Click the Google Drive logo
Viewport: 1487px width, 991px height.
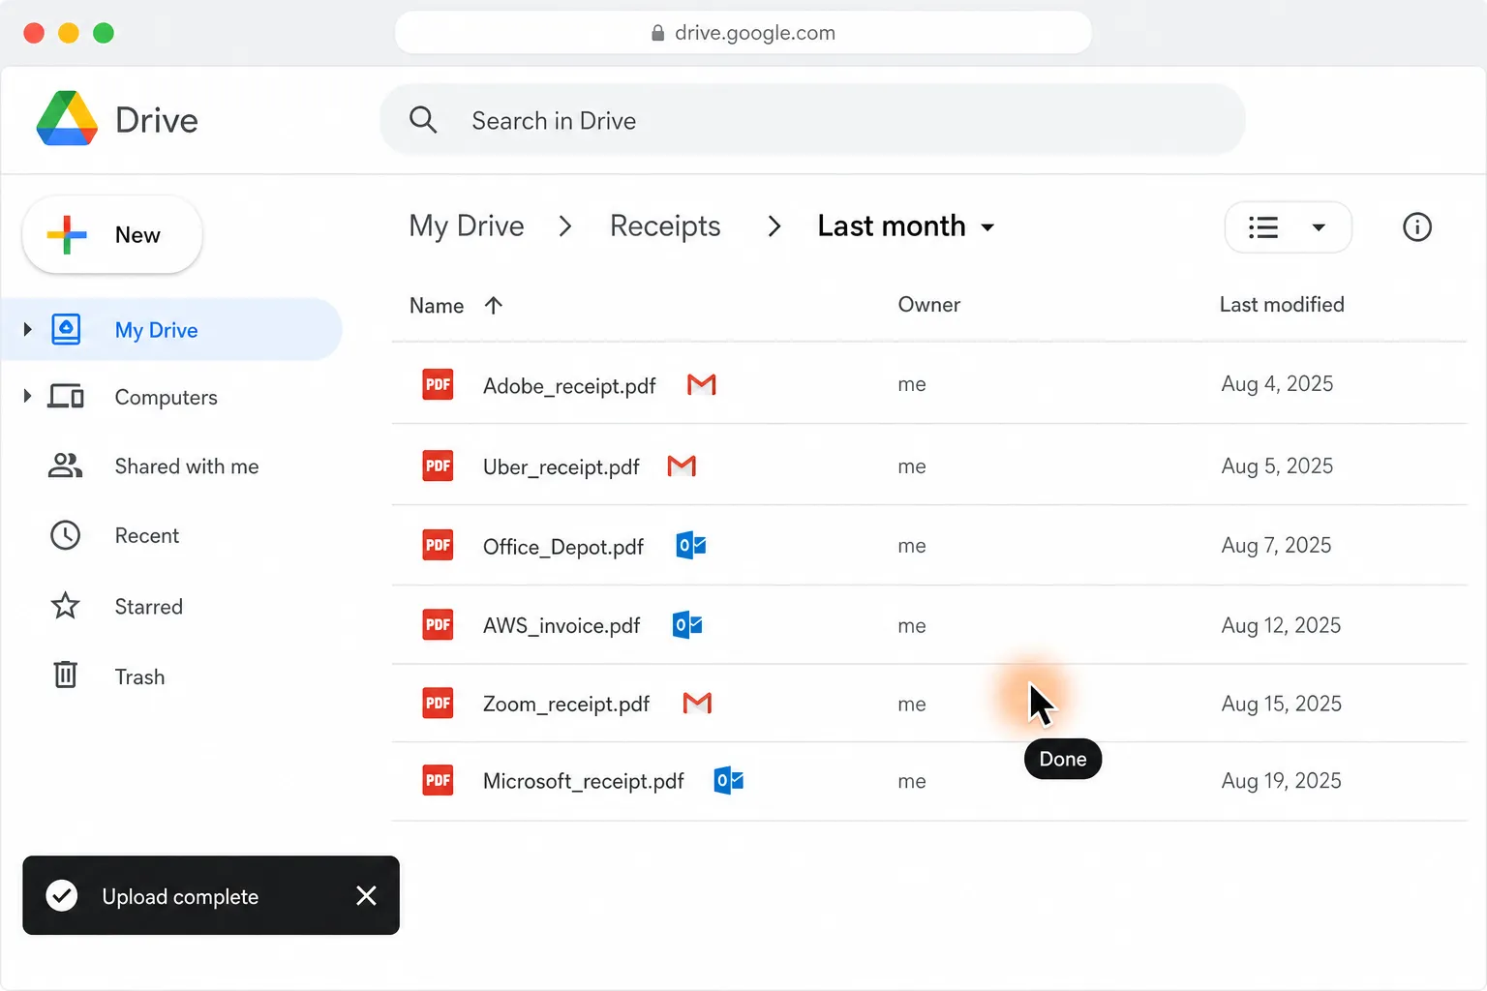(67, 119)
